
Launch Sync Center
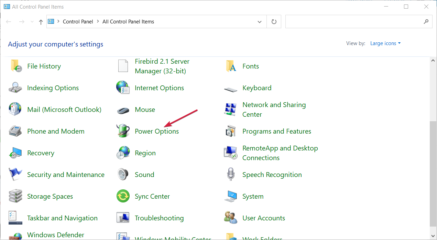coord(152,196)
